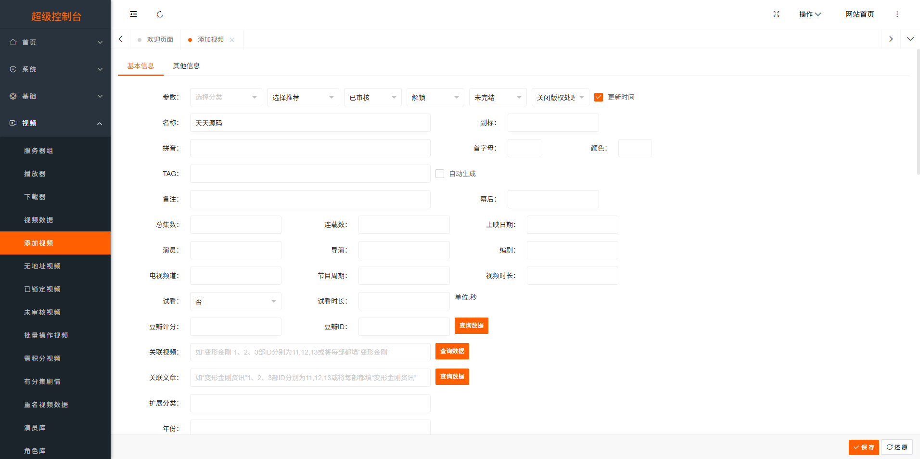Enable the 自动生成 TAG checkbox
This screenshot has height=459, width=920.
click(x=440, y=174)
